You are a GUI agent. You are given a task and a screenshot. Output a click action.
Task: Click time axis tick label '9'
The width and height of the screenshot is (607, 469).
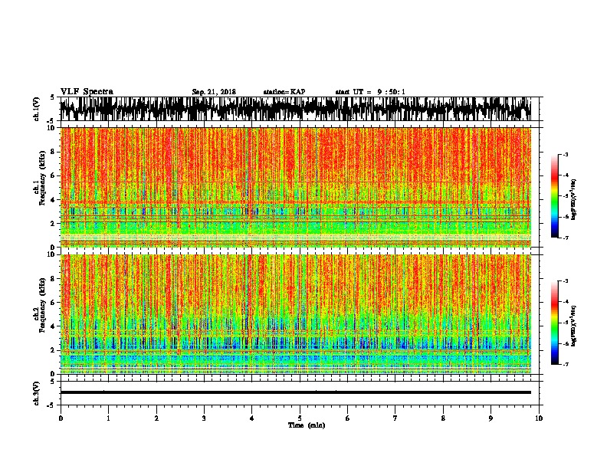click(x=491, y=418)
